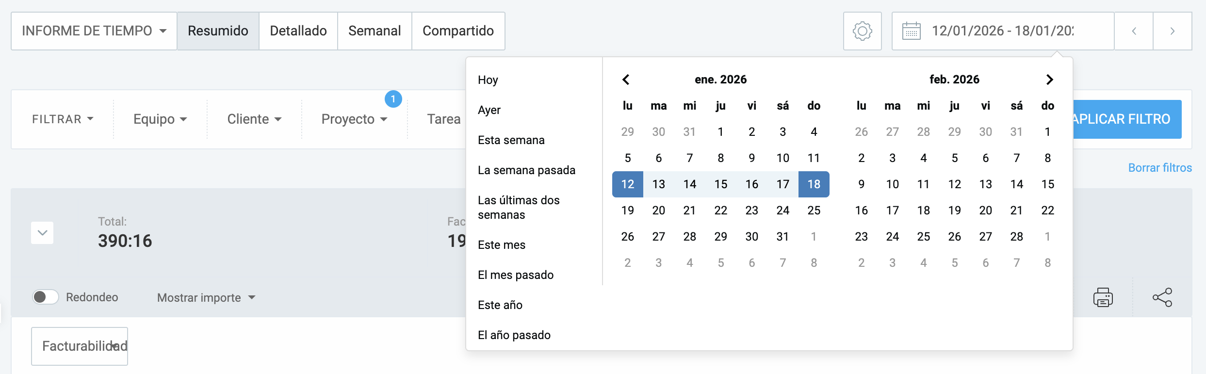This screenshot has width=1206, height=374.
Task: Navigate to the previous month in the calendar
Action: point(626,79)
